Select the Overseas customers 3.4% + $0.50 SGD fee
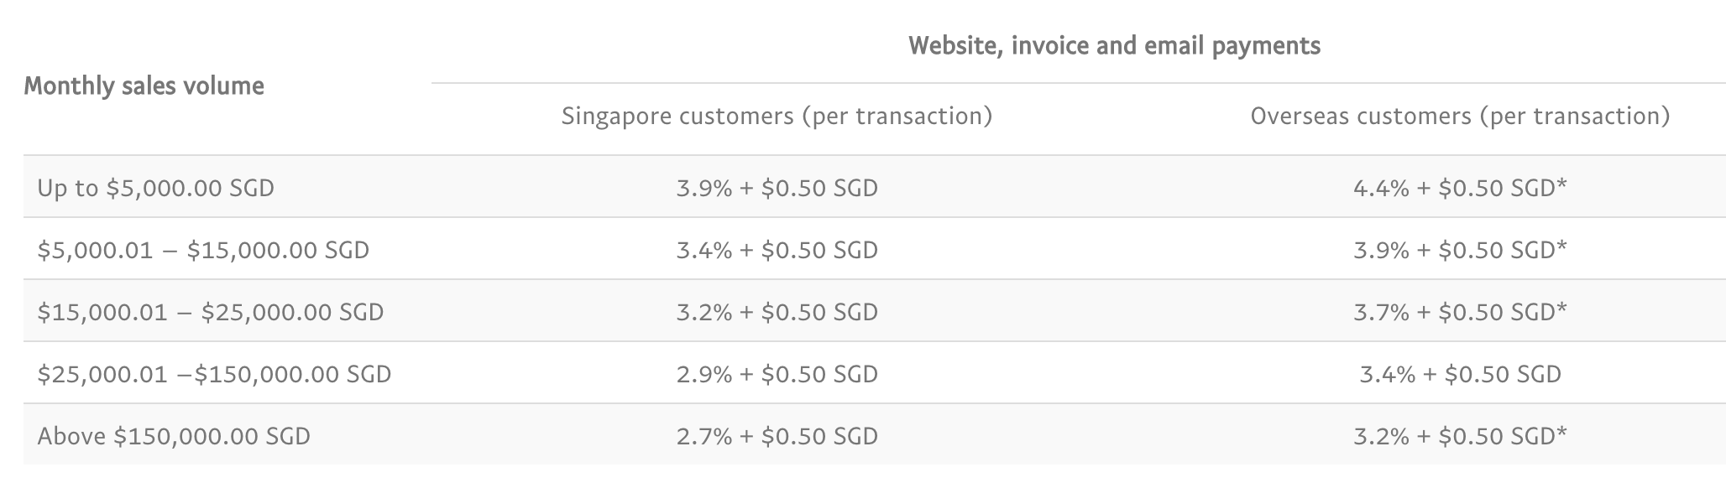The image size is (1726, 488). click(x=1460, y=374)
